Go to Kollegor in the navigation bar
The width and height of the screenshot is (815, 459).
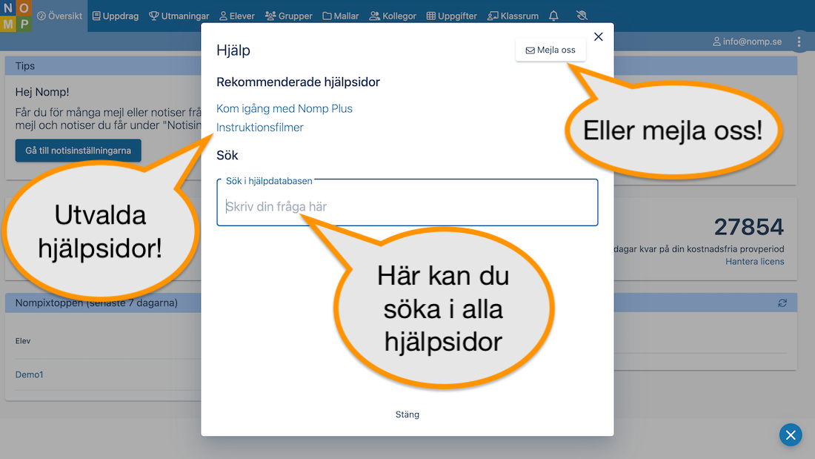click(393, 16)
